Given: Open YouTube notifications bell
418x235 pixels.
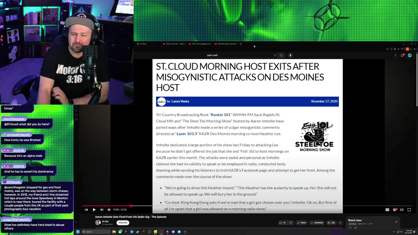Looking at the screenshot, I should click(x=402, y=55).
